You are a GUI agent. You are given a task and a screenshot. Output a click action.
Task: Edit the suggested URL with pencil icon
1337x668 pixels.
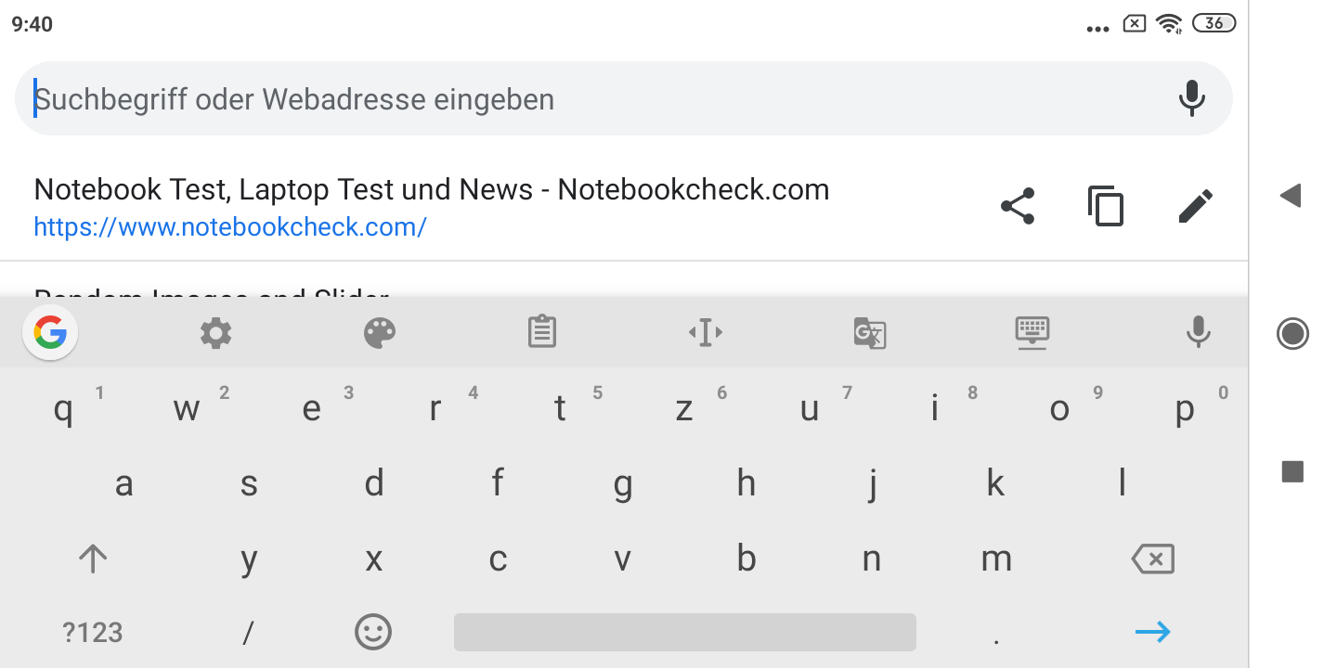tap(1195, 206)
